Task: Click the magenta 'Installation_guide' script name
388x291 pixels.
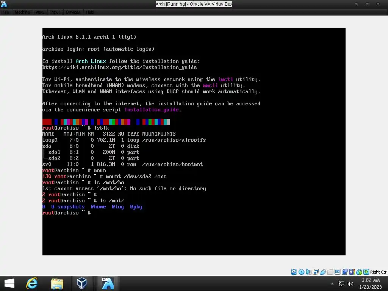Action: pos(152,110)
